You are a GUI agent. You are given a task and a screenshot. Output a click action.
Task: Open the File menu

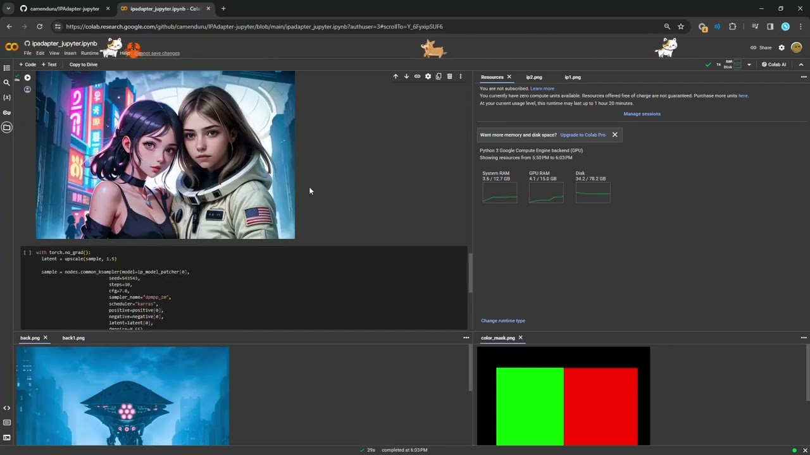[x=28, y=53]
